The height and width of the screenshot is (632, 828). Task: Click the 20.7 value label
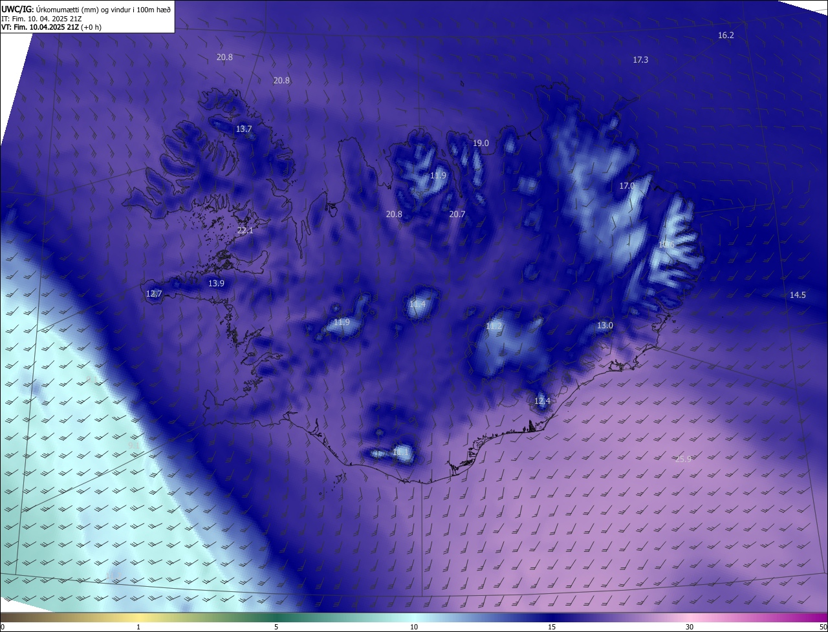457,215
